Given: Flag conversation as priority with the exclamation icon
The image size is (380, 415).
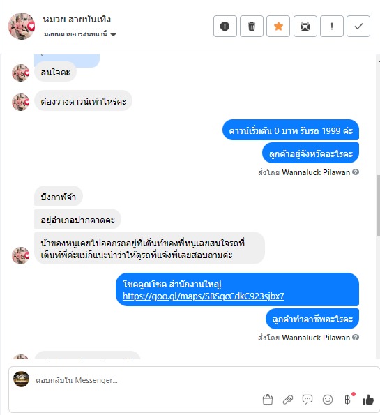Looking at the screenshot, I should click(x=332, y=27).
